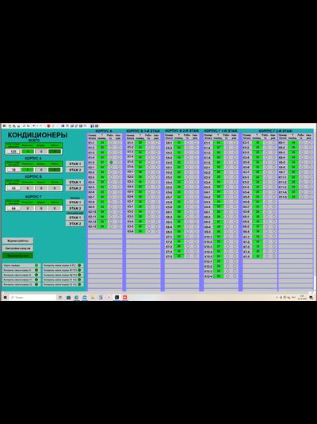Click the leftmost icon in application toolbar
The image size is (317, 424).
point(4,125)
